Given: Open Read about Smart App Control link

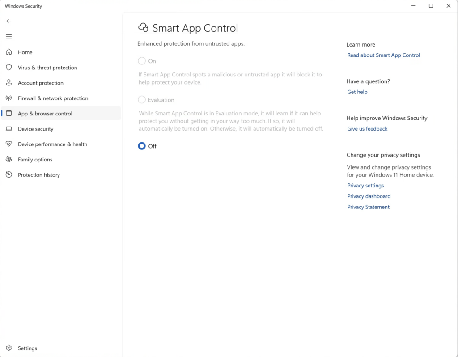Looking at the screenshot, I should [383, 55].
